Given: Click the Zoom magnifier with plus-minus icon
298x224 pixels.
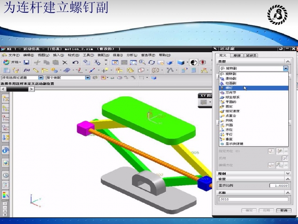Looking at the screenshot, I should point(142,62).
